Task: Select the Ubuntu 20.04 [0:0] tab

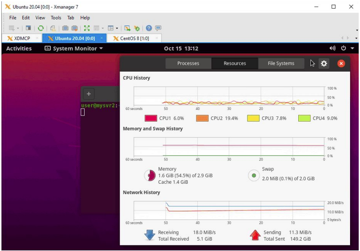Action: (75, 38)
